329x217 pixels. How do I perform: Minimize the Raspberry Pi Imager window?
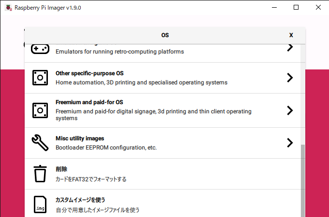[x=274, y=8]
